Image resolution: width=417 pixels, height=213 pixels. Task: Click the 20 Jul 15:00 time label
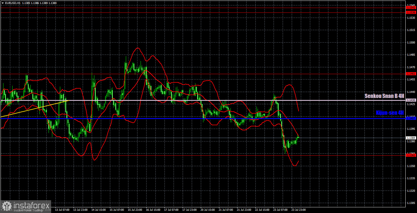(208, 210)
